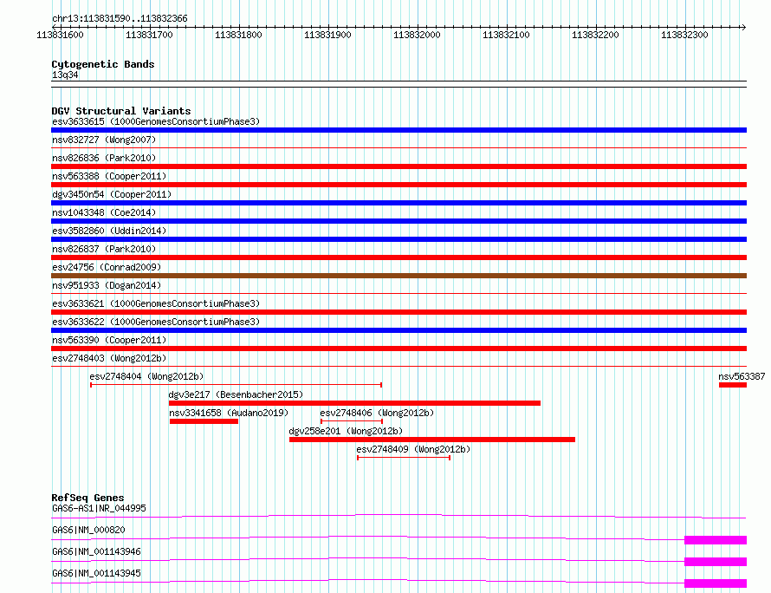Click the esv3633621 variant label
771x593 pixels.
tap(156, 303)
